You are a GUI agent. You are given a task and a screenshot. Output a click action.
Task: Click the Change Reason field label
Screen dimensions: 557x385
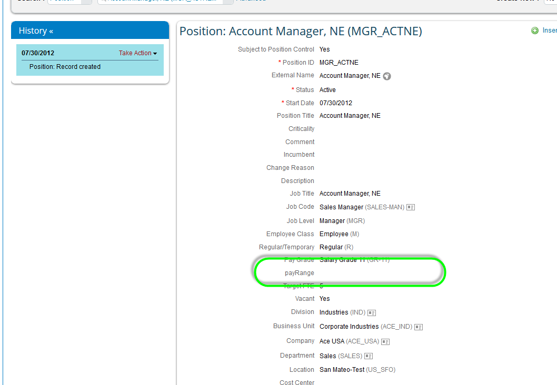290,168
